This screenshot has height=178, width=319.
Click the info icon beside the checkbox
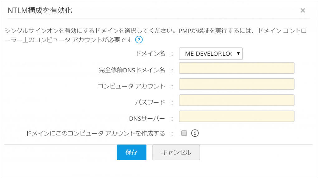pyautogui.click(x=195, y=133)
